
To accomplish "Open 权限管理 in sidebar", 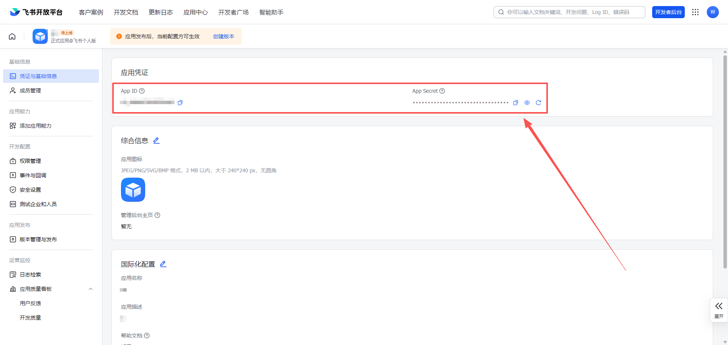I will pyautogui.click(x=30, y=161).
